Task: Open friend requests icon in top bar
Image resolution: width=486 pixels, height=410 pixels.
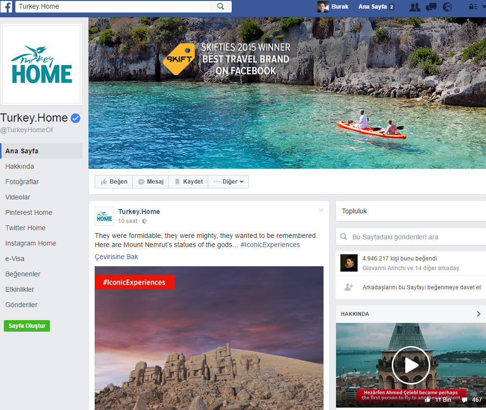Action: (415, 7)
